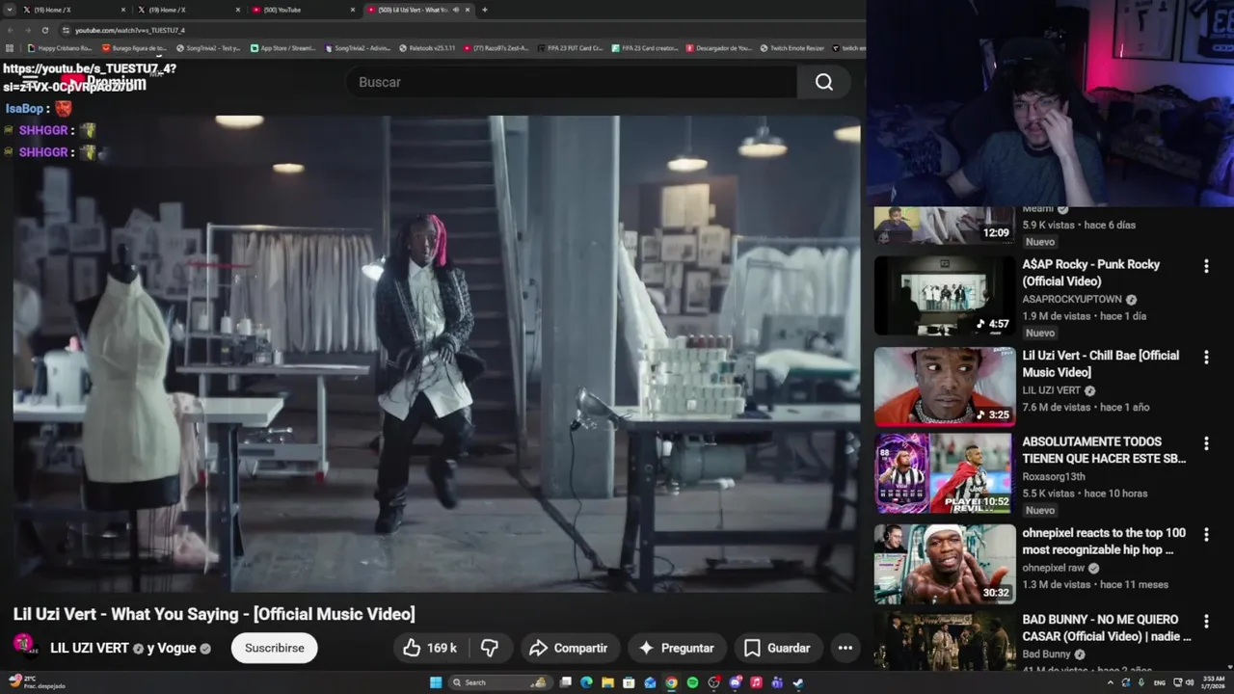
Task: Reload the page with the refresh icon
Action: coord(45,30)
